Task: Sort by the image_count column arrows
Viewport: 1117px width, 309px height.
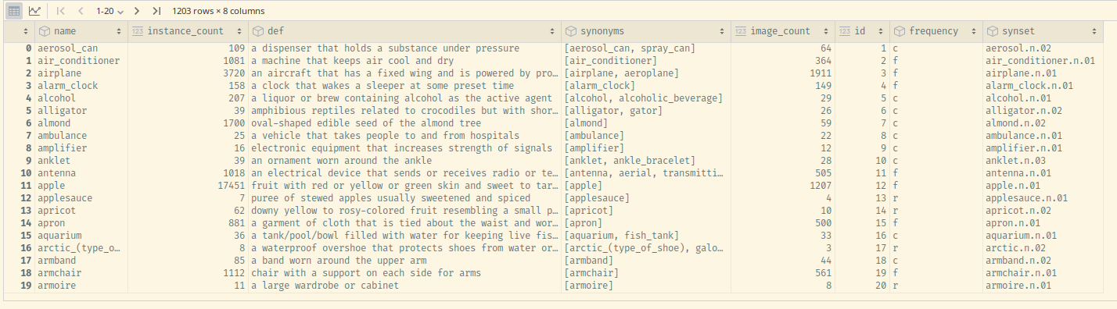Action: tap(826, 31)
